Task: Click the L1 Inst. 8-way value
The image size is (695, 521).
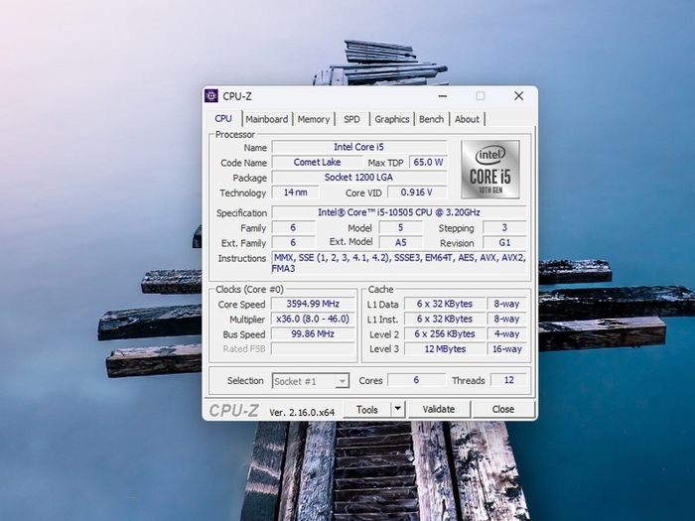Action: [x=506, y=319]
